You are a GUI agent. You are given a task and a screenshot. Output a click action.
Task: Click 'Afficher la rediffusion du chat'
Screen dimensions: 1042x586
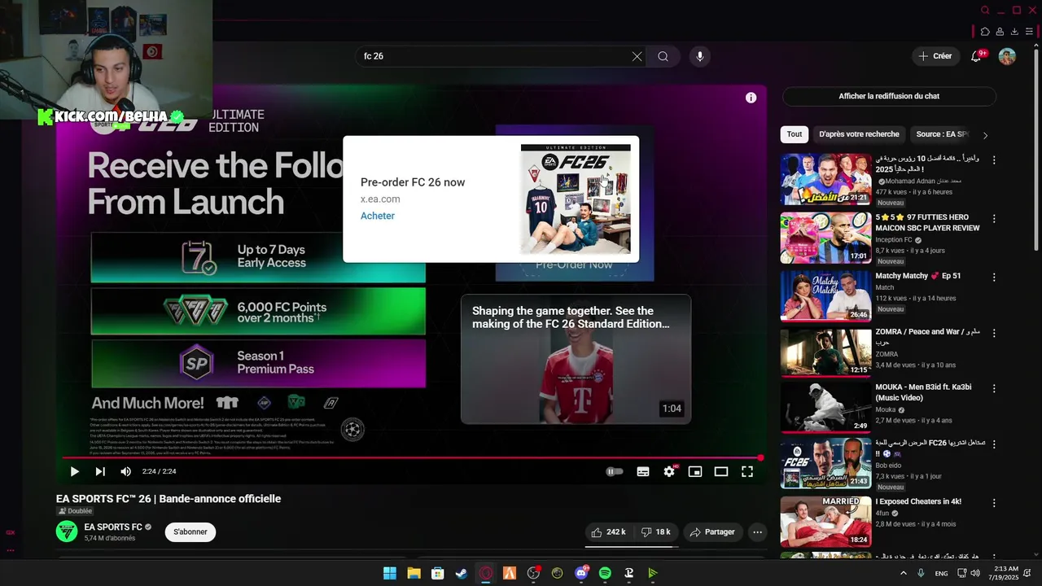(x=889, y=96)
